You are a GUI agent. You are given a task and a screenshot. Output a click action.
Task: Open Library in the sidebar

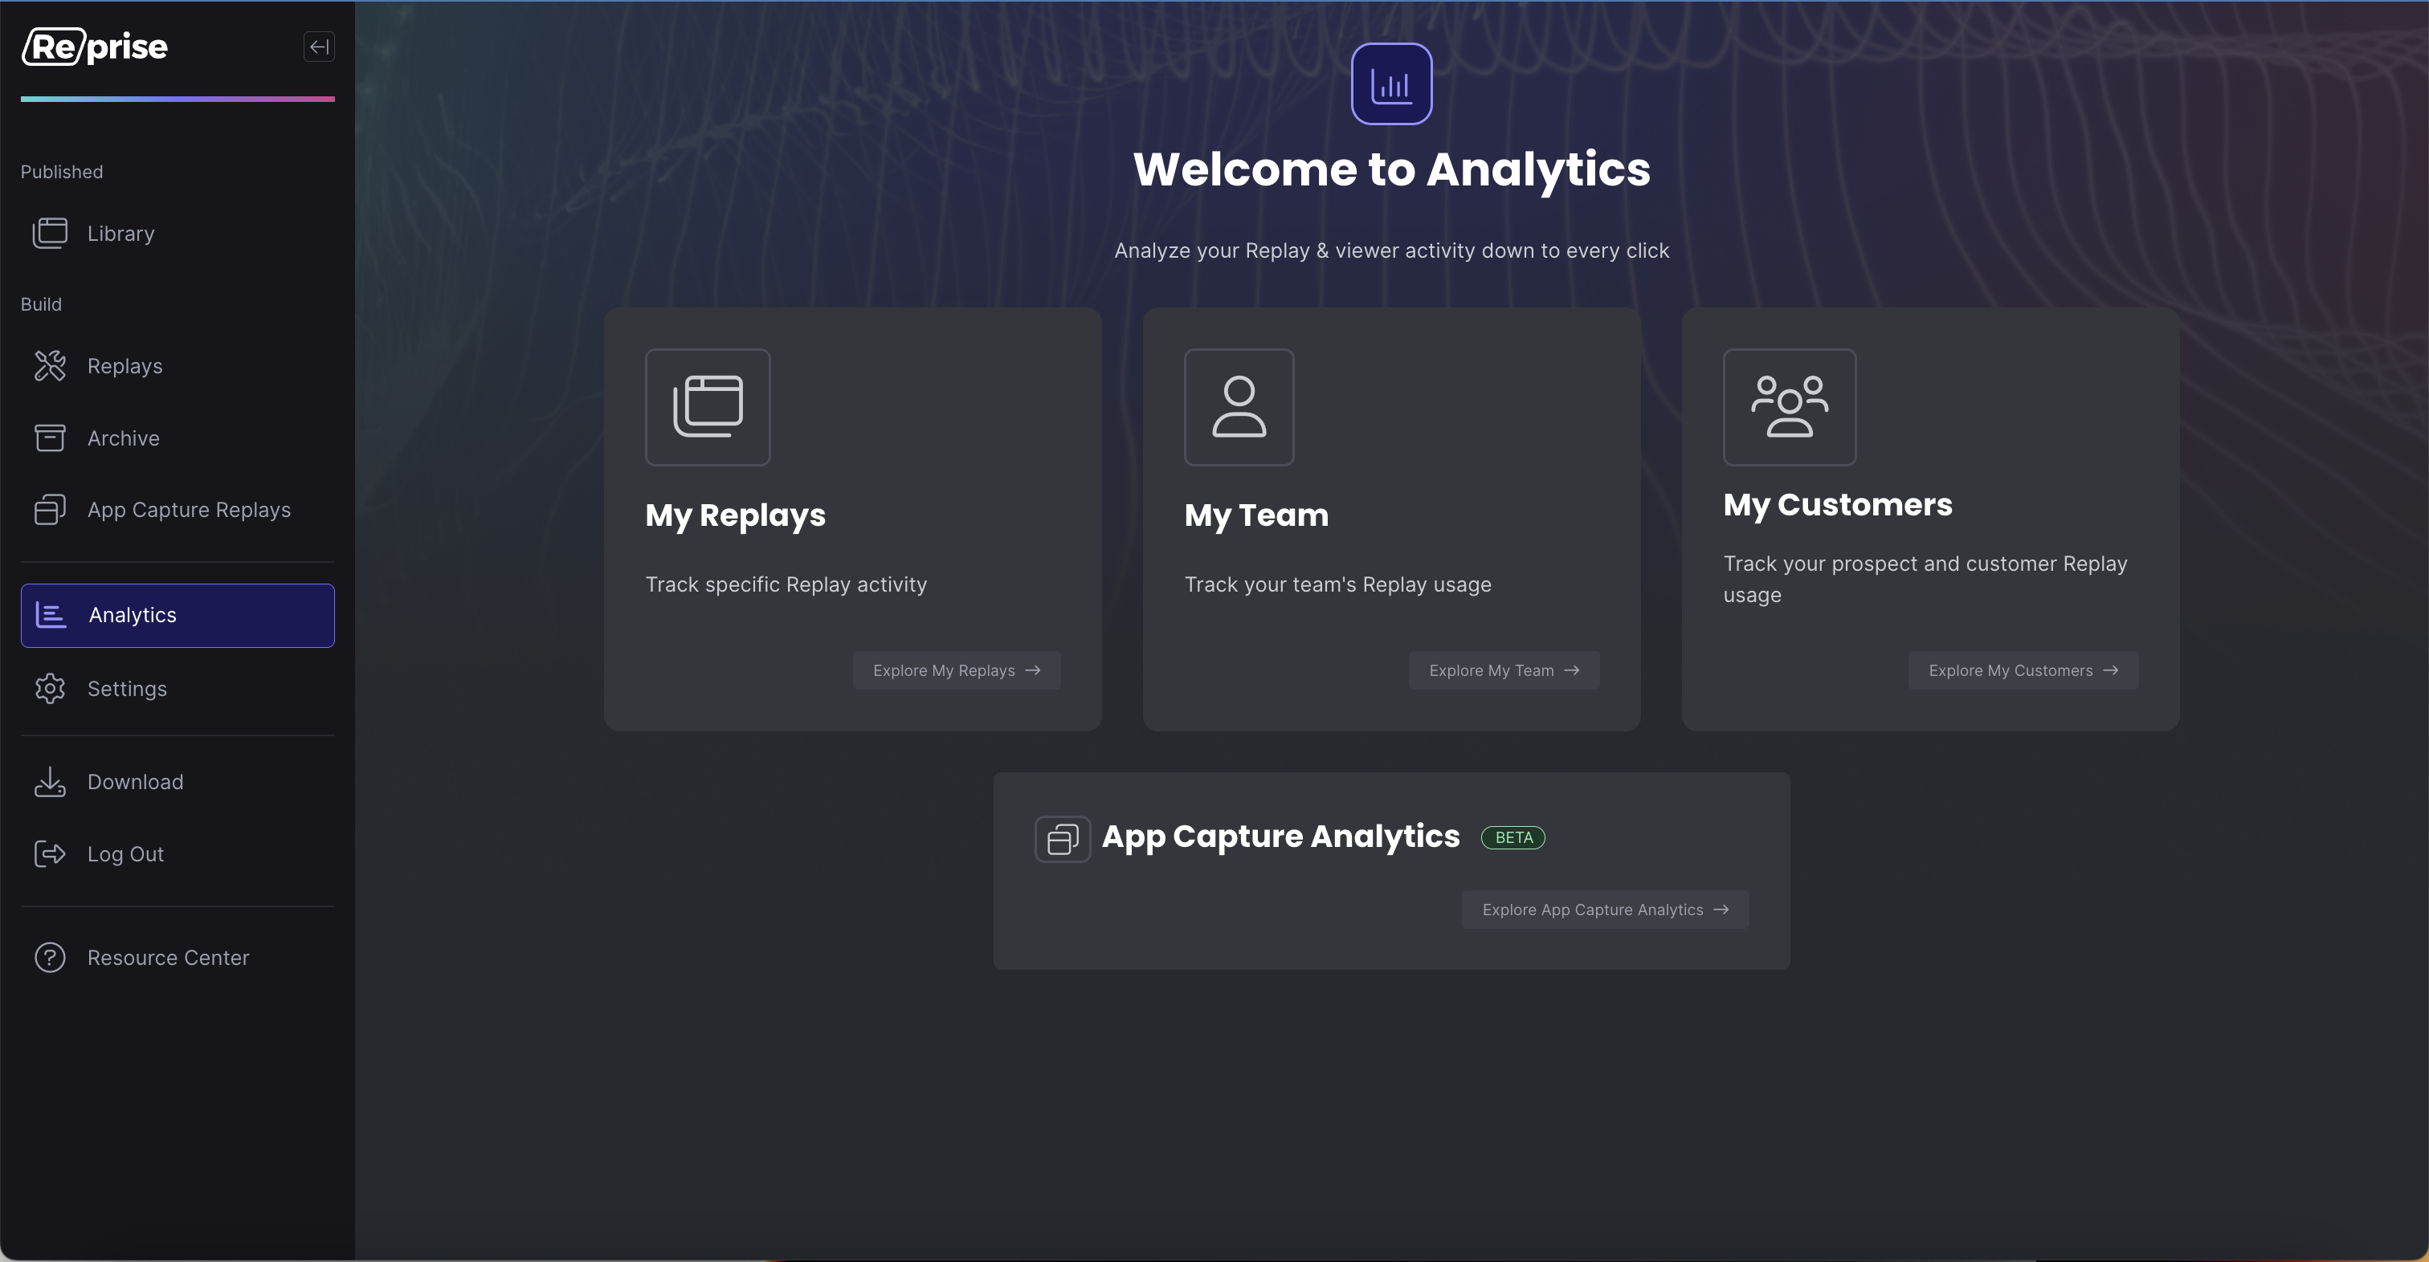tap(178, 233)
